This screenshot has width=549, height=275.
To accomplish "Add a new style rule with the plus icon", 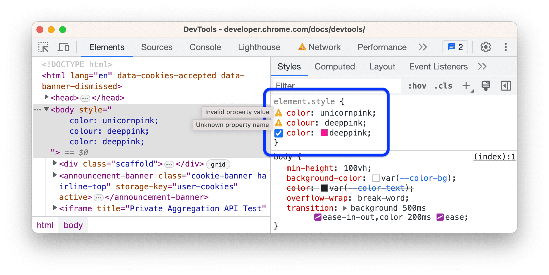I will click(466, 85).
